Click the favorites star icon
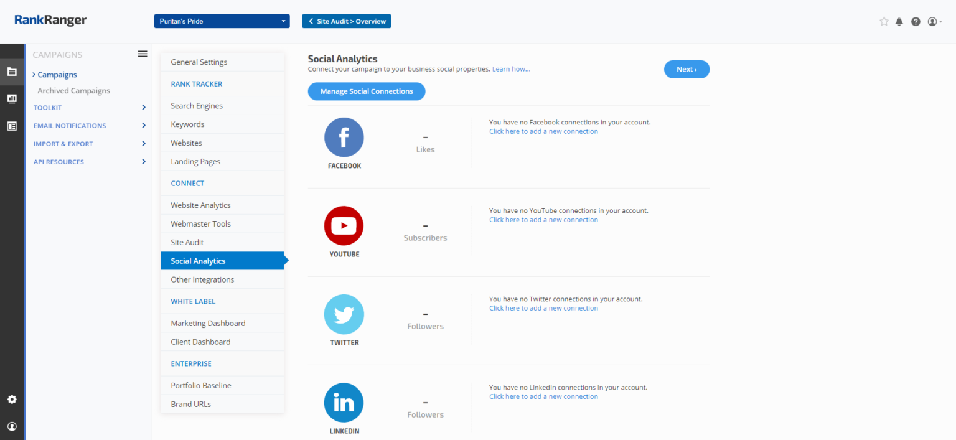Viewport: 956px width, 440px height. click(x=884, y=22)
